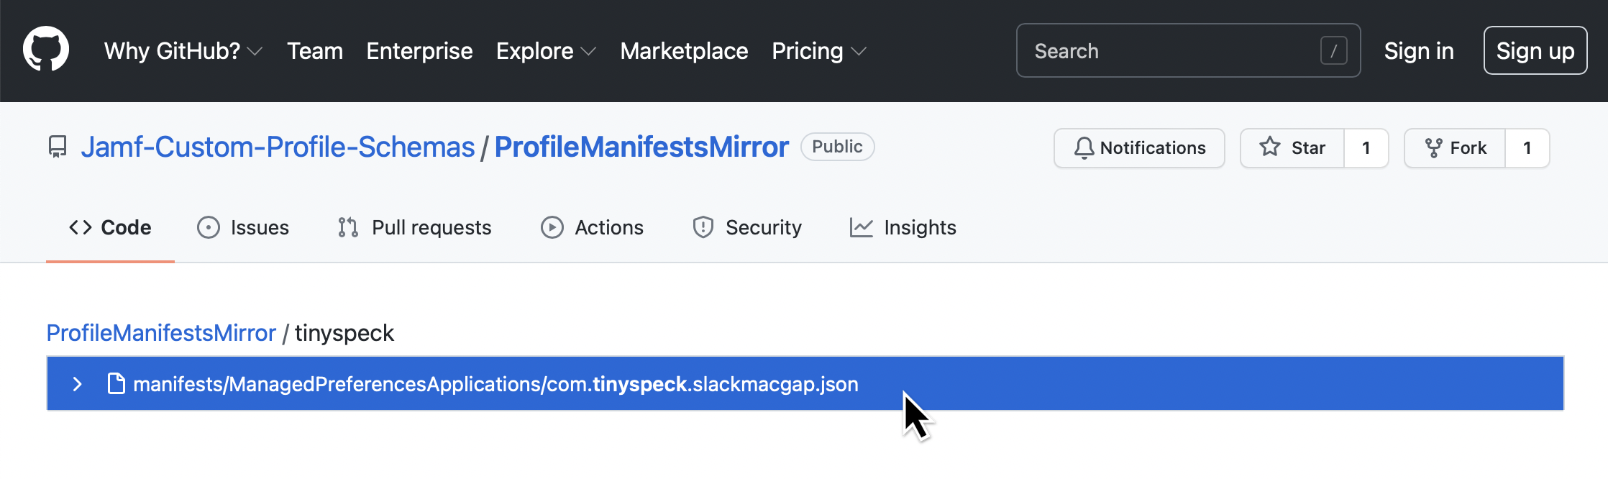Select manifests/ManagedPreferencesApplications/com.tinyspeck.slackmacgap.json file
This screenshot has height=479, width=1608.
point(805,383)
